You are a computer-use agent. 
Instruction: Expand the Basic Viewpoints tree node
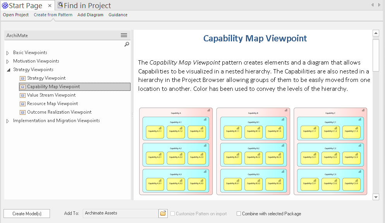8,53
